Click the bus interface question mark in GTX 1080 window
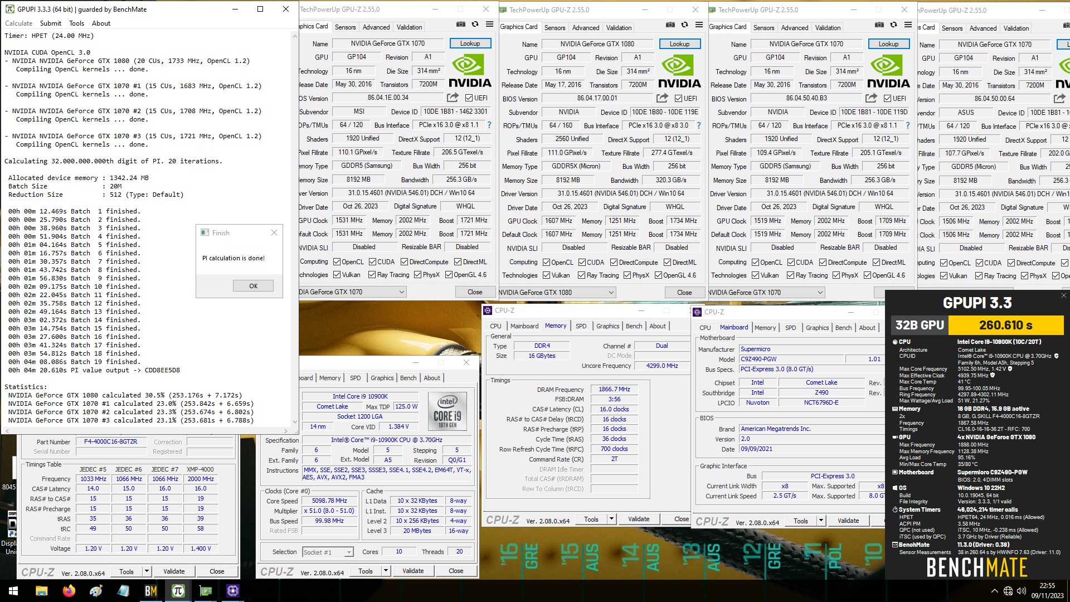Image resolution: width=1070 pixels, height=602 pixels. tap(699, 125)
